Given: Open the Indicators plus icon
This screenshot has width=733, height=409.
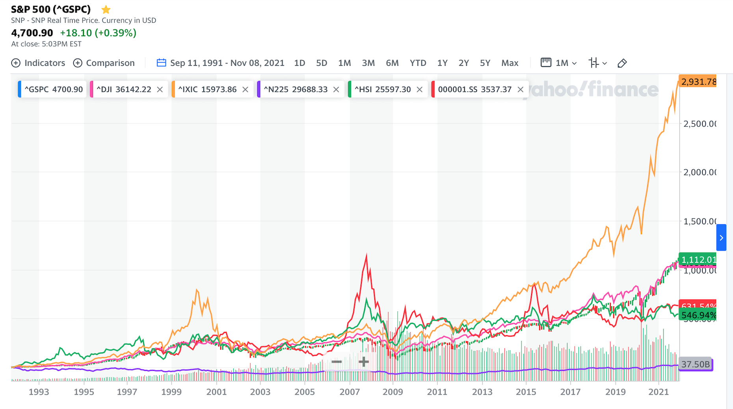Looking at the screenshot, I should [16, 63].
